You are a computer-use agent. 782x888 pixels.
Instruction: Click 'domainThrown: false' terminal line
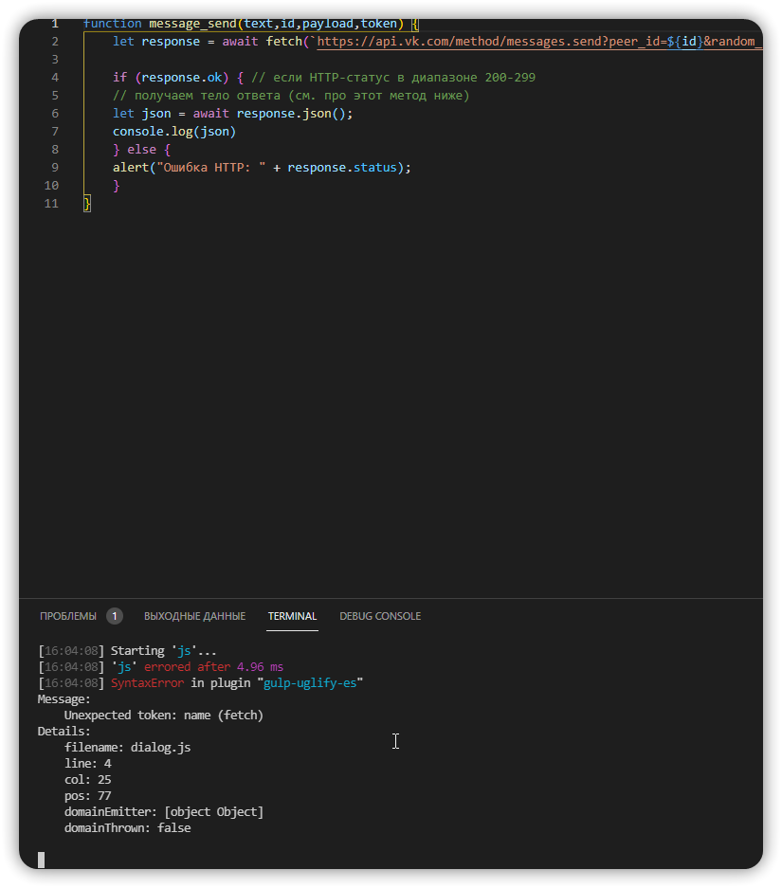tap(127, 828)
